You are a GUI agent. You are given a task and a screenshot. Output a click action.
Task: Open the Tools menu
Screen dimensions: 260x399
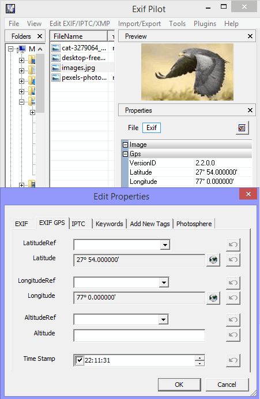point(178,24)
